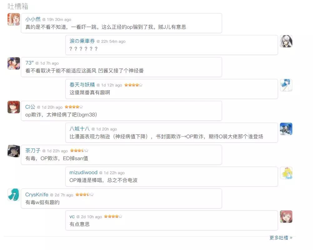This screenshot has width=313, height=250.
Task: Open 73"'s avatar image
Action: [14, 63]
